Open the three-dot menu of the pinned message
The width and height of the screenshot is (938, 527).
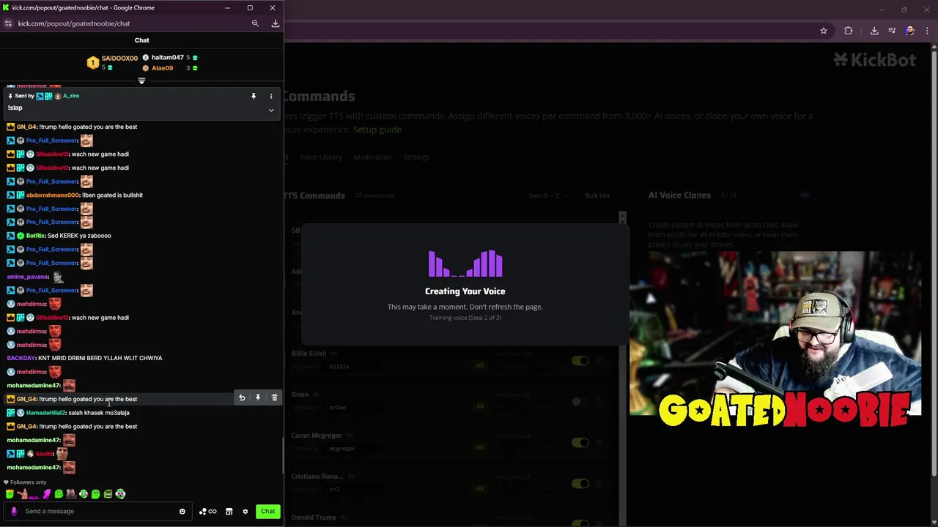pos(271,96)
